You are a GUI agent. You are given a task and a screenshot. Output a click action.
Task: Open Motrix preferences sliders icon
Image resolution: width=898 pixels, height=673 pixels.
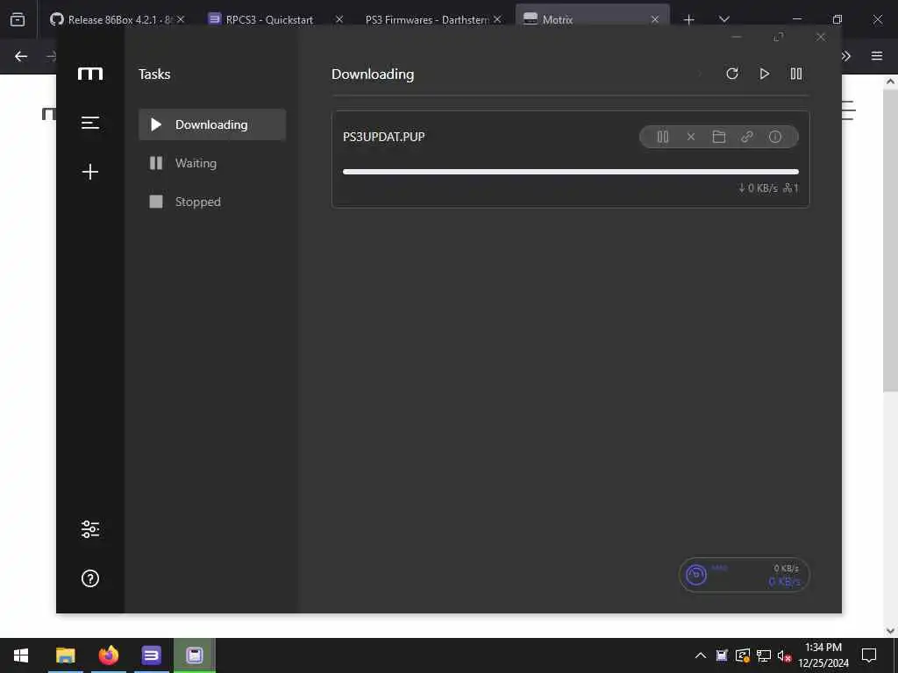pos(90,529)
